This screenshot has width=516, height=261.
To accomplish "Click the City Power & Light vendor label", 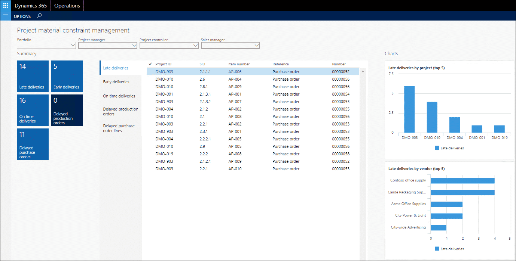I will 410,215.
